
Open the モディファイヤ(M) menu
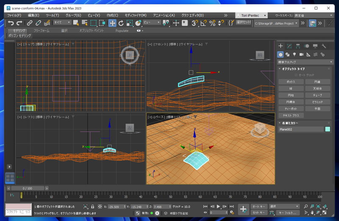coord(136,15)
